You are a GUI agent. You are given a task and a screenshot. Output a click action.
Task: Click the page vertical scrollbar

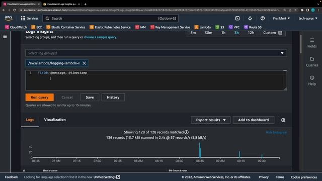(301, 44)
